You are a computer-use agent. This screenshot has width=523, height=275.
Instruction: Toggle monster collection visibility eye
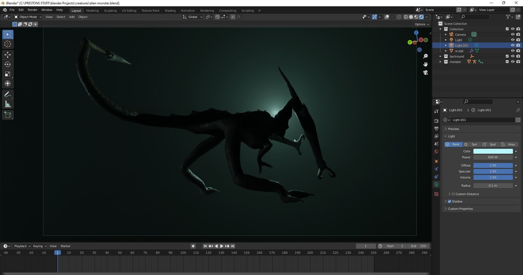point(513,62)
